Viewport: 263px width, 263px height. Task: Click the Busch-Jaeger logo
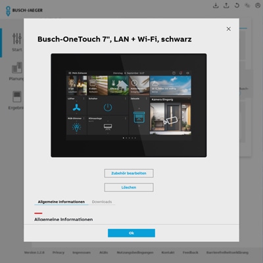pos(24,11)
